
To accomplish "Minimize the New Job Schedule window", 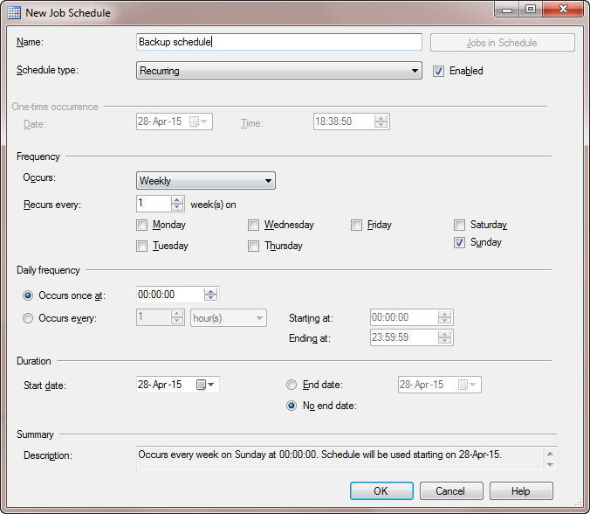I will click(x=507, y=9).
